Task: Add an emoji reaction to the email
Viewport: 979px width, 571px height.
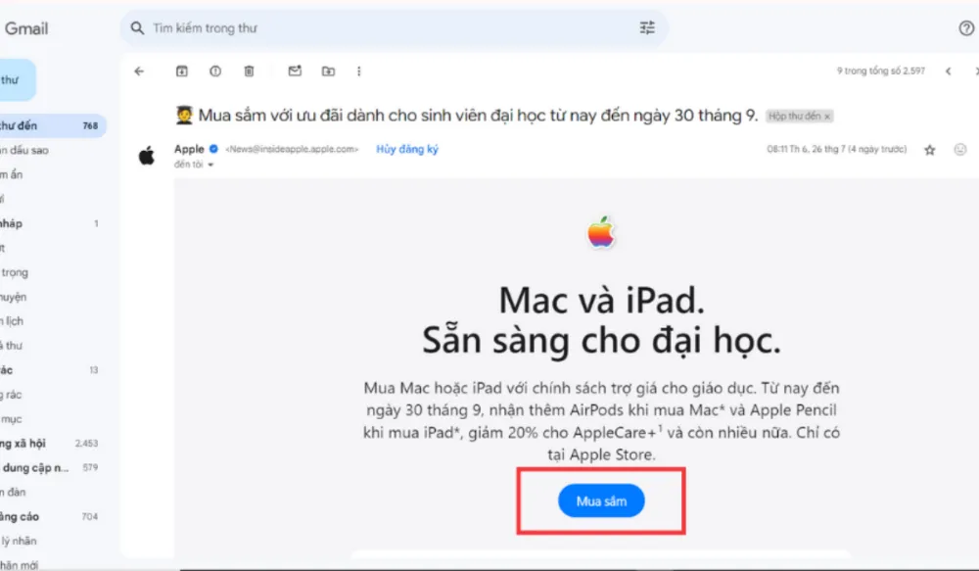Action: click(960, 149)
